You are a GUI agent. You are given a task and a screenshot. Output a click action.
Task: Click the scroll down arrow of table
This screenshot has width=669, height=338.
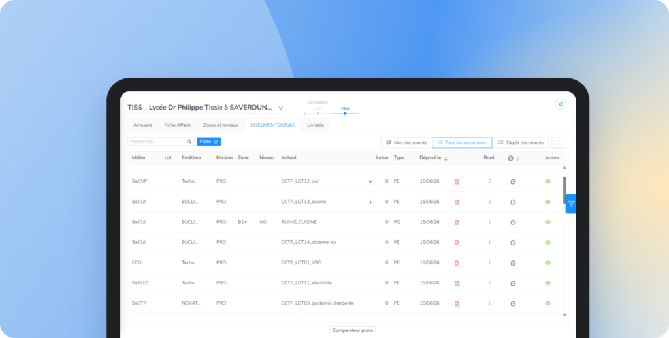point(564,315)
